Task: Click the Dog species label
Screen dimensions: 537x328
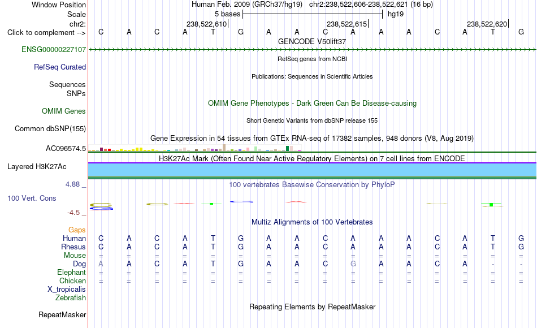Action: pyautogui.click(x=79, y=264)
